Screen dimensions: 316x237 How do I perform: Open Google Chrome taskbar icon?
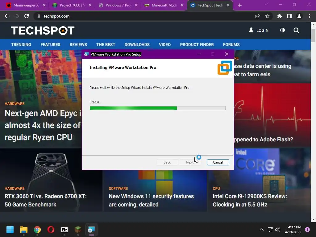(37, 230)
